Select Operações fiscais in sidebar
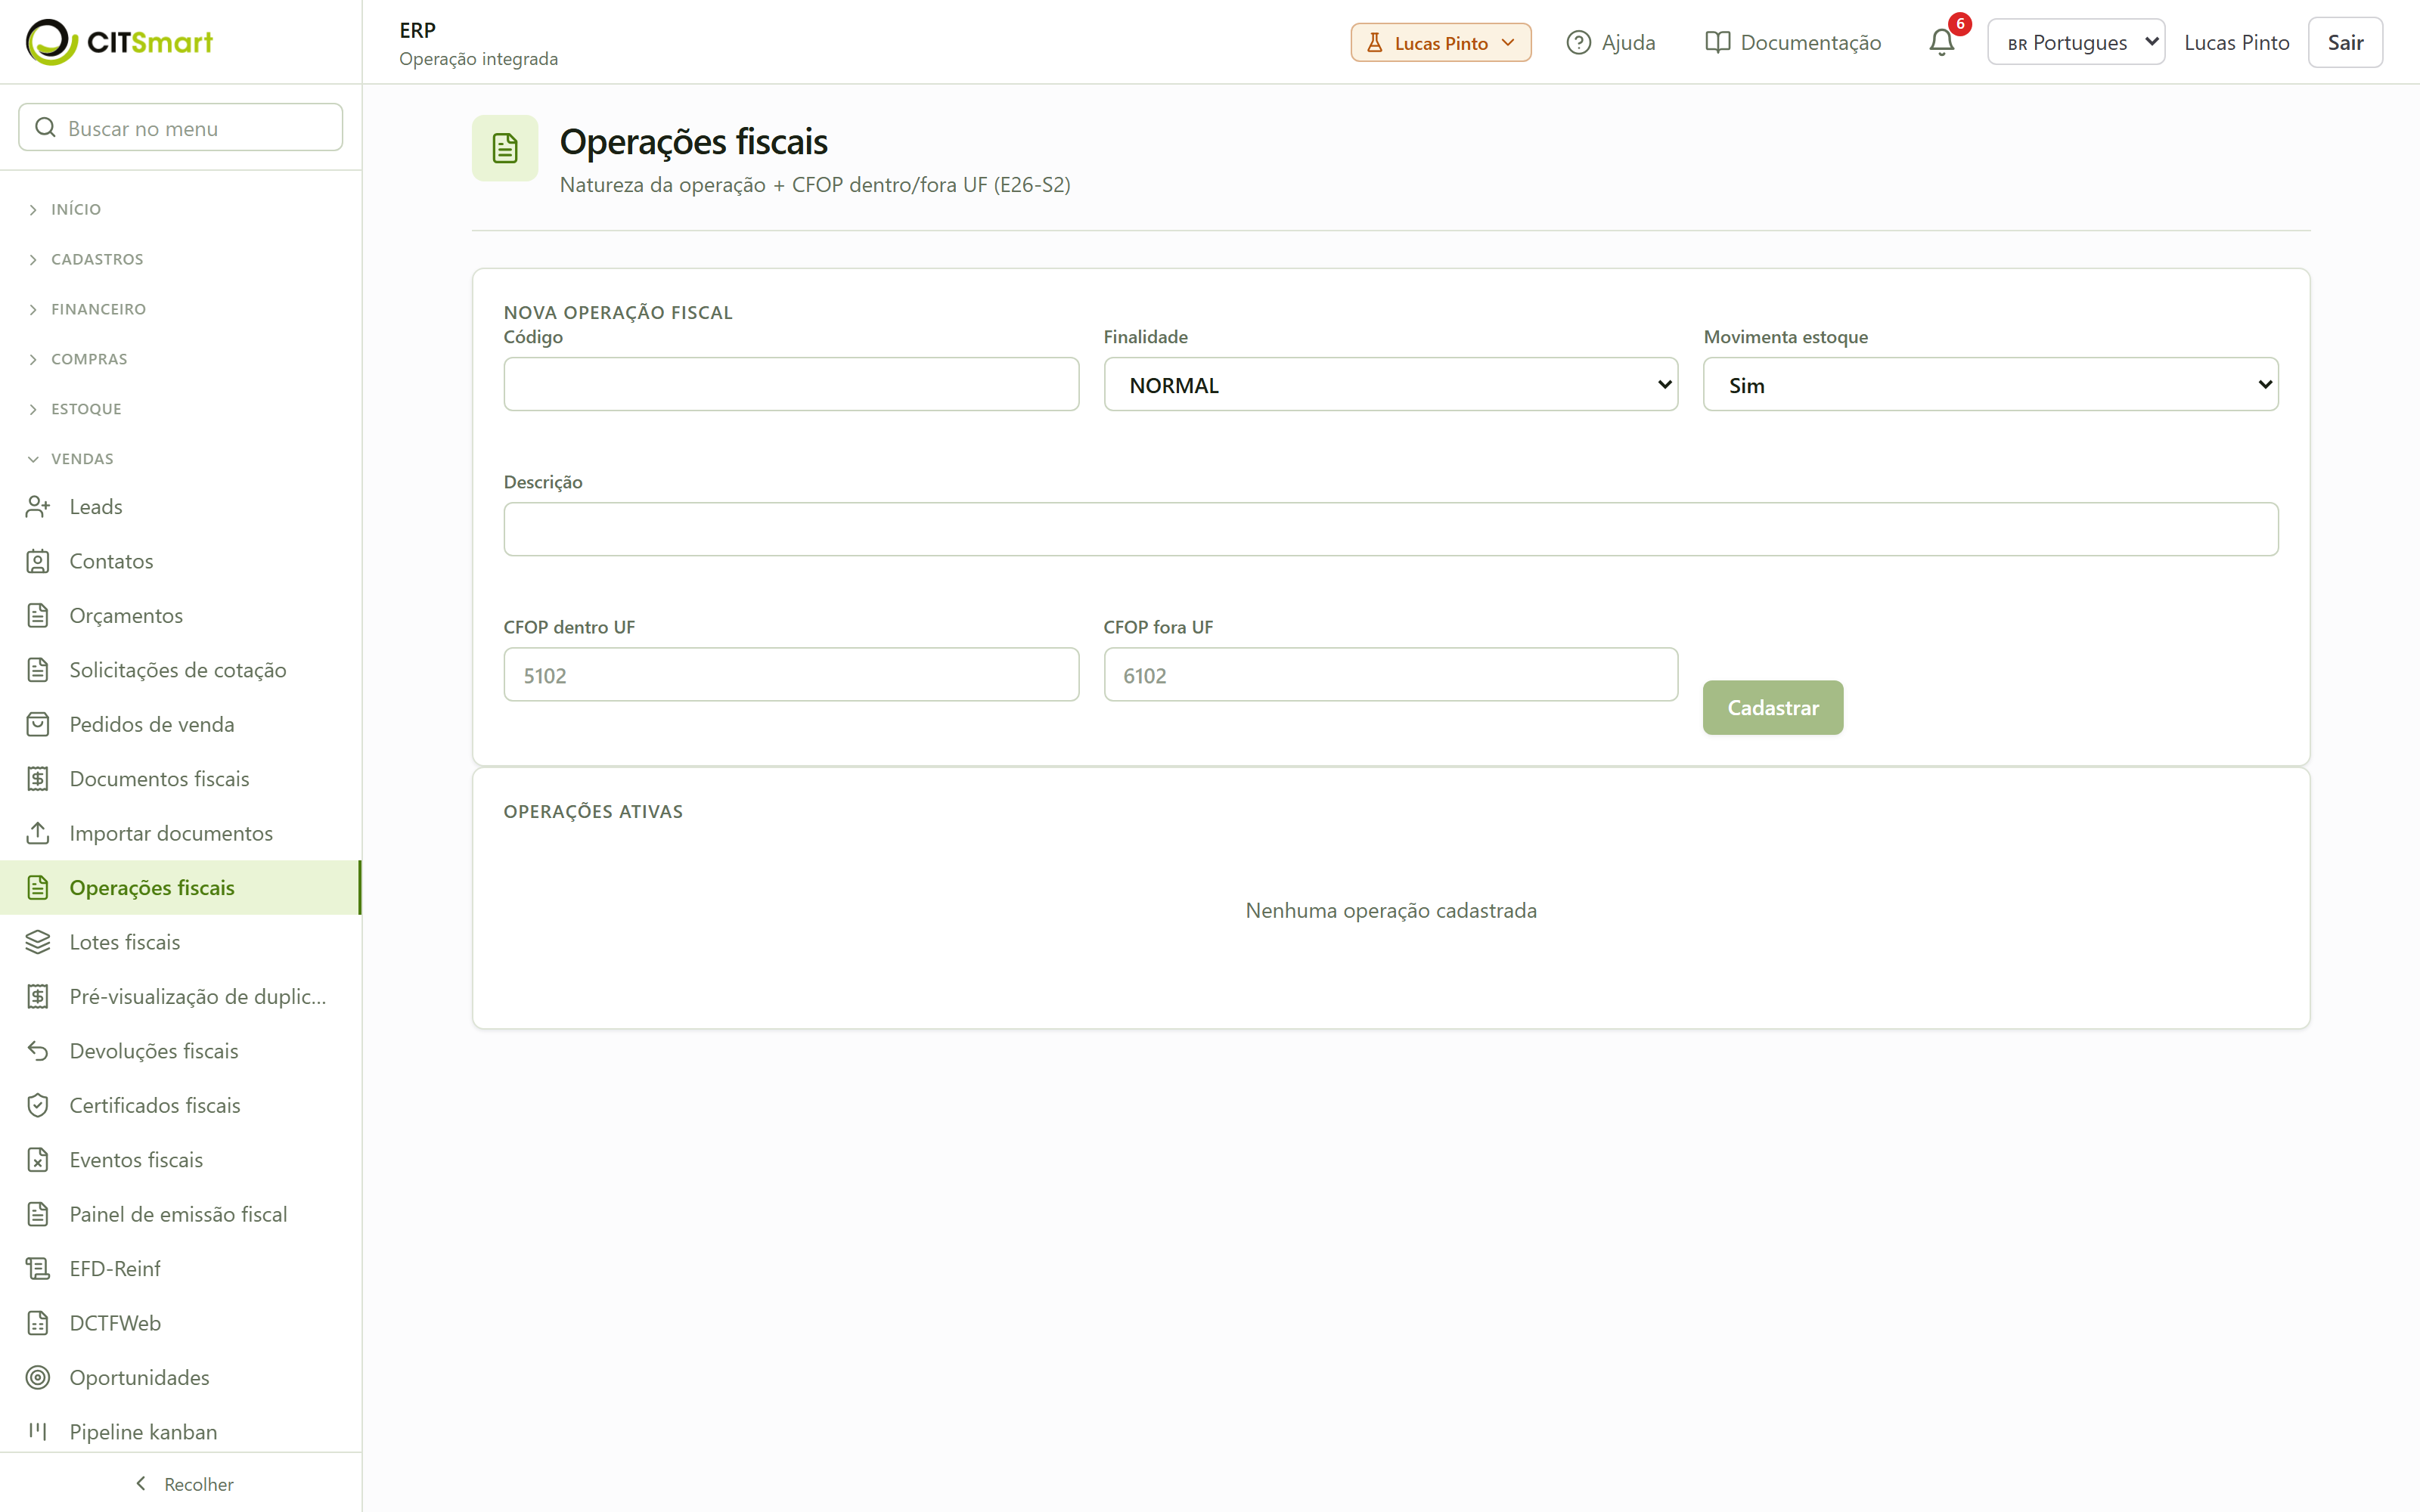The width and height of the screenshot is (2420, 1512). (x=181, y=888)
